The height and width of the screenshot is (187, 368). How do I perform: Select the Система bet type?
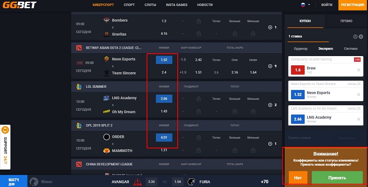tap(351, 48)
